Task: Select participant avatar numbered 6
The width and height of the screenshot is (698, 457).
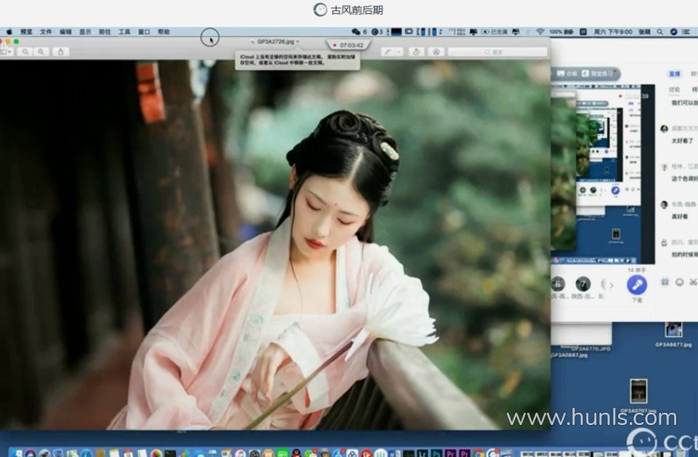Action: (x=558, y=284)
